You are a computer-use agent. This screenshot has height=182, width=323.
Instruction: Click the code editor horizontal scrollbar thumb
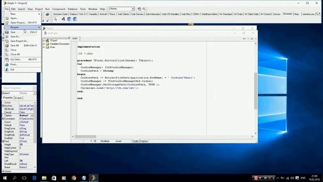(85, 136)
